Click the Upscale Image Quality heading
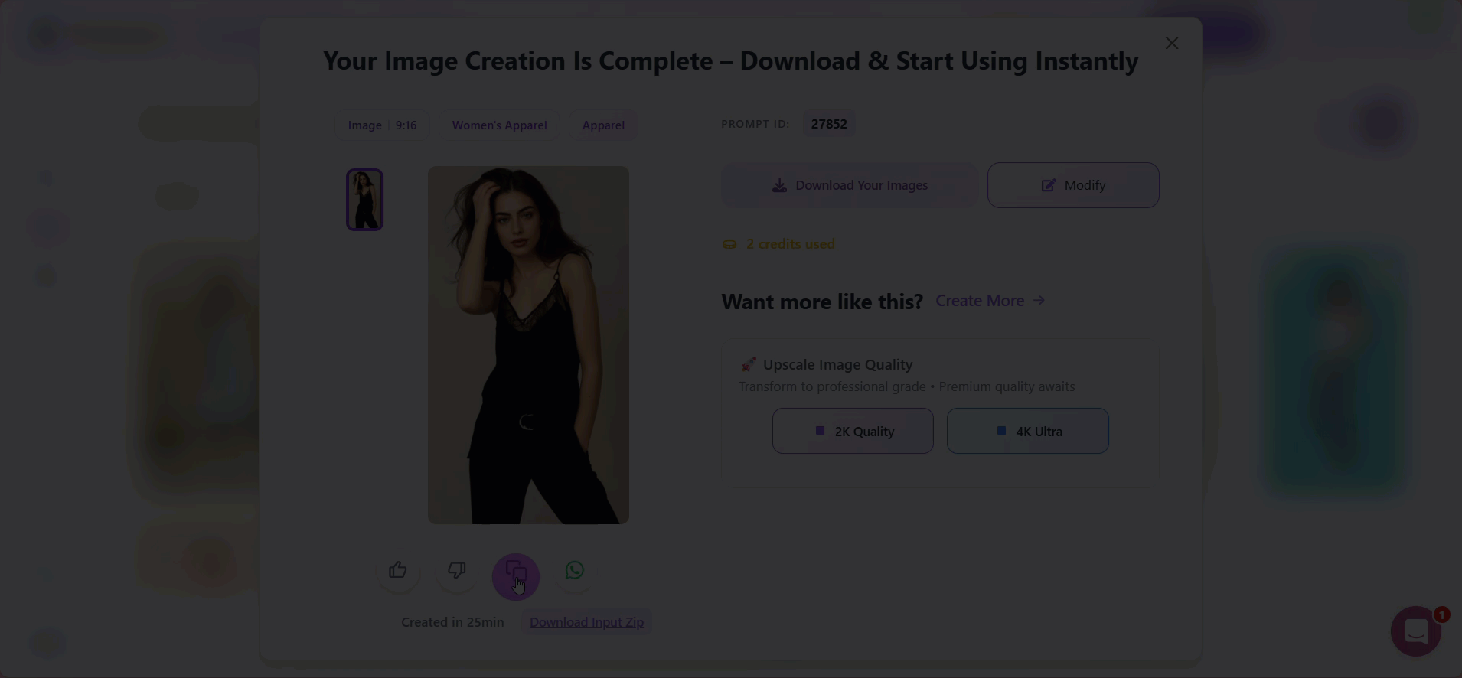This screenshot has width=1462, height=678. click(837, 365)
